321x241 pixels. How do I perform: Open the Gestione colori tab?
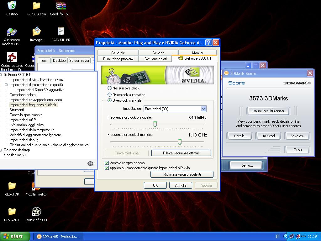155,59
